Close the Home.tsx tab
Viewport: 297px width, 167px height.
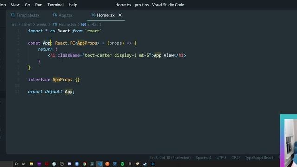tap(120, 15)
